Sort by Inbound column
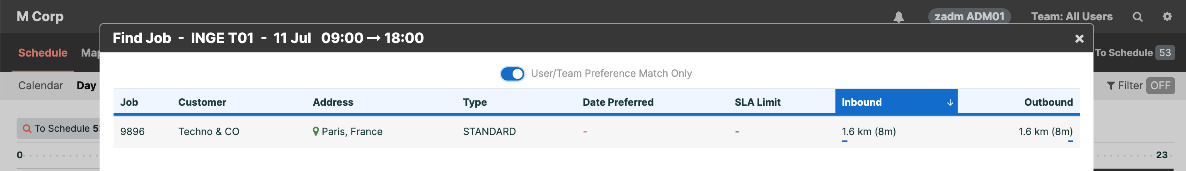1186x171 pixels. point(896,102)
